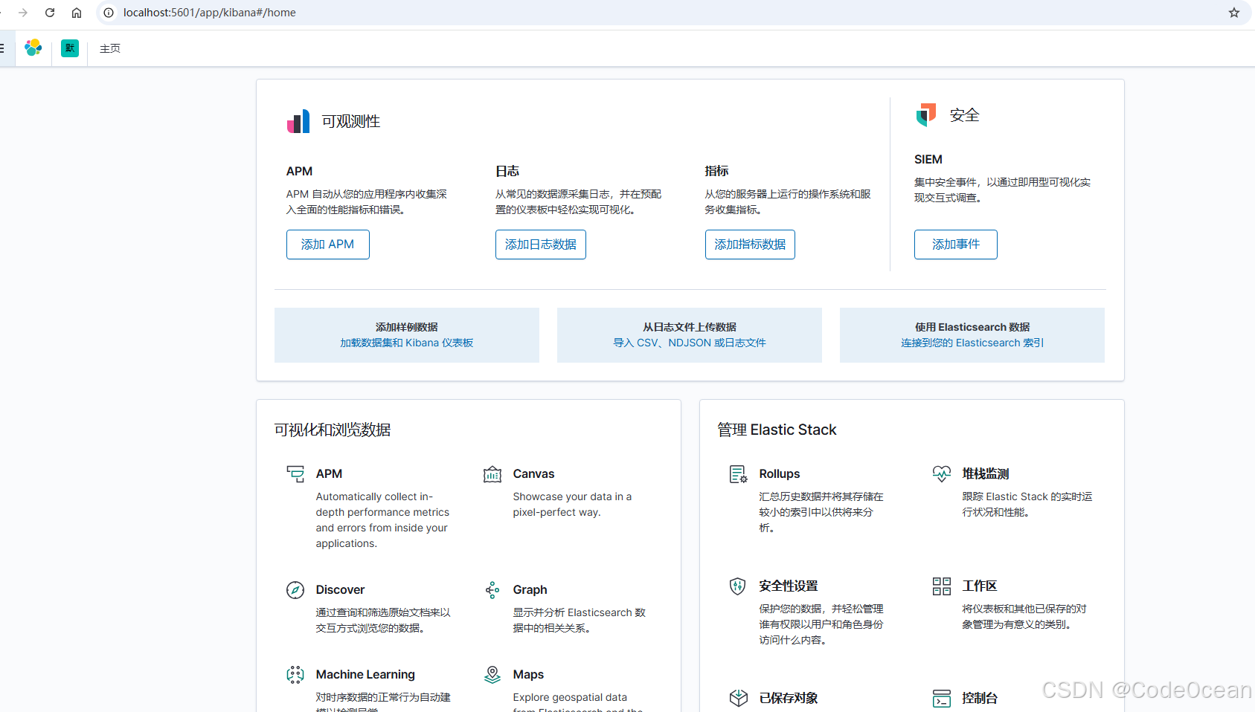Open the Maps pin icon

(492, 675)
